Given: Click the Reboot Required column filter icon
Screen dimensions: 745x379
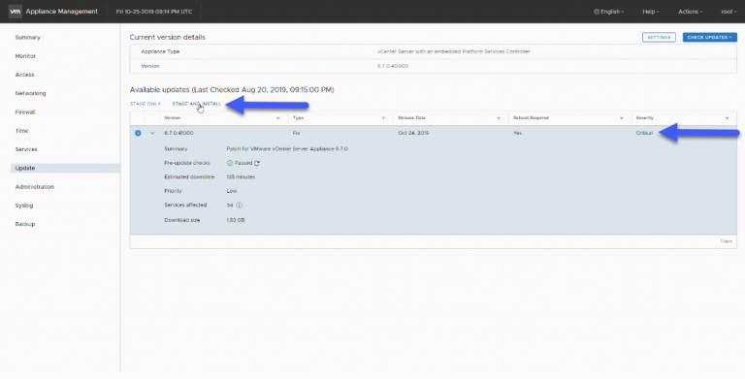Looking at the screenshot, I should pyautogui.click(x=622, y=118).
